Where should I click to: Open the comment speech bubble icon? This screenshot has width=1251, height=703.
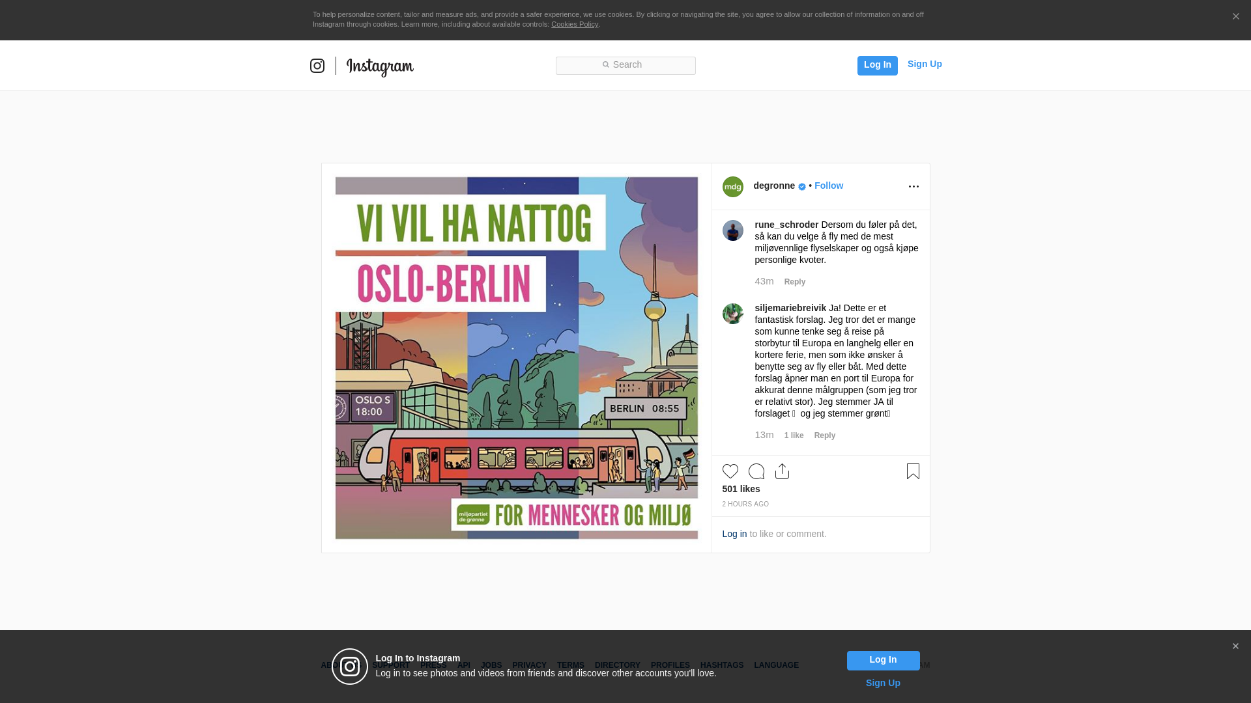pos(756,471)
